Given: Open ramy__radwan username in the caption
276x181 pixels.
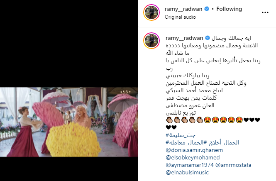Looking at the screenshot, I should point(184,38).
